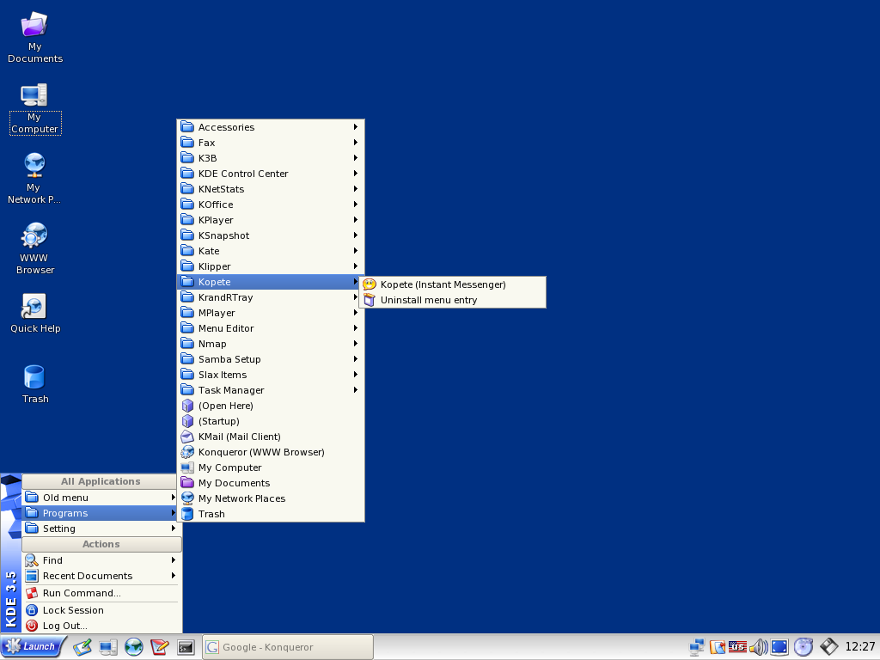Open the globe web browser panel icon
Image resolution: width=880 pixels, height=660 pixels.
coord(133,647)
